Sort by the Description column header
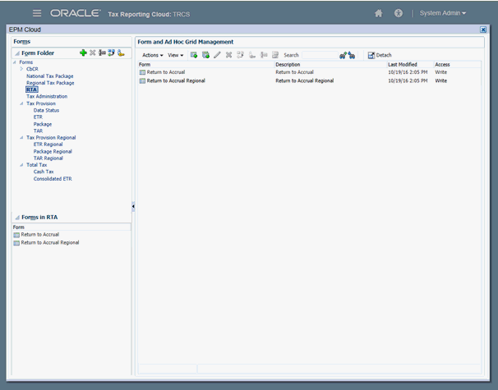 (330, 64)
